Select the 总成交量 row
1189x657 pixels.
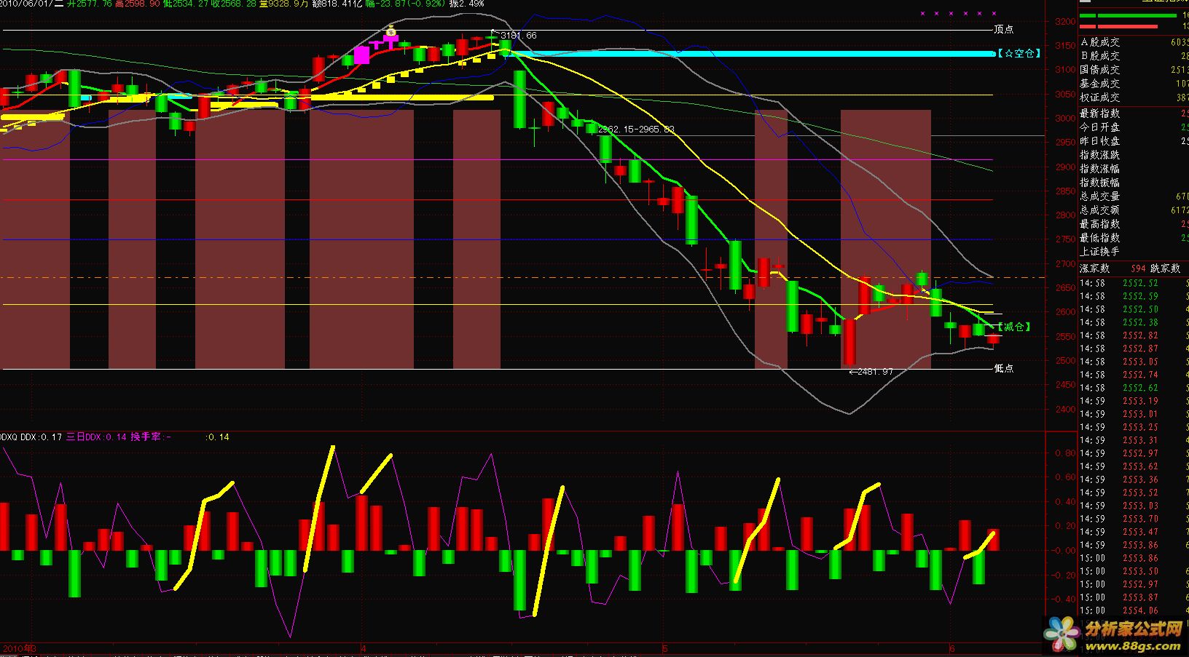1134,196
